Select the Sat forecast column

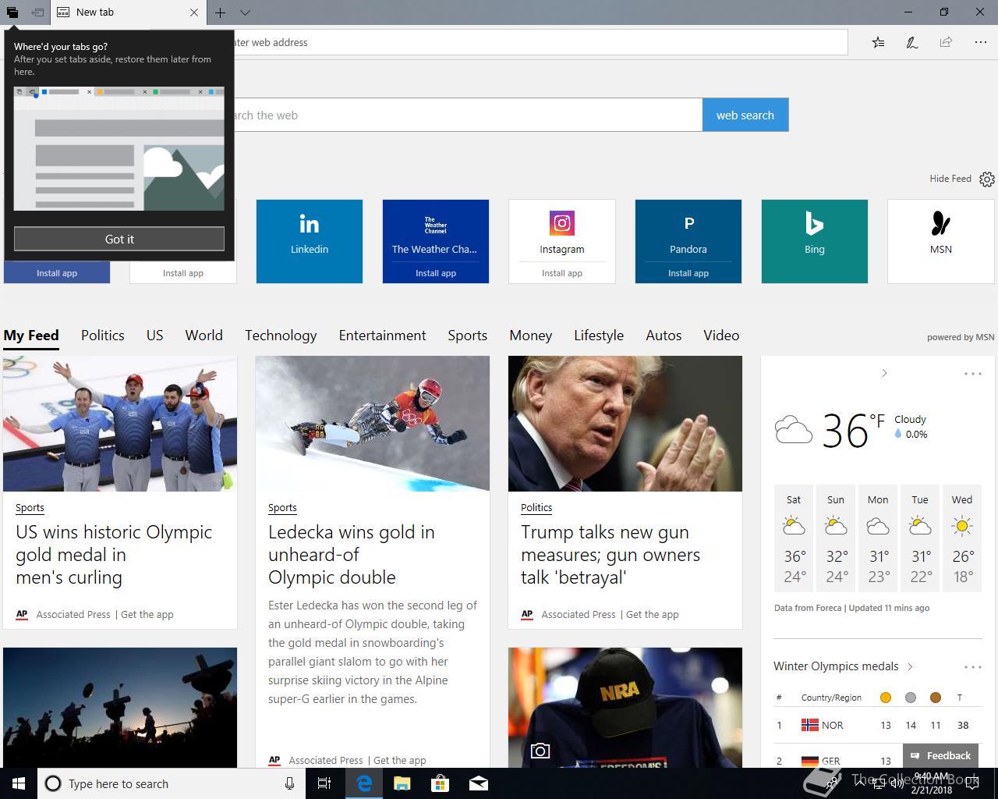[x=794, y=538]
